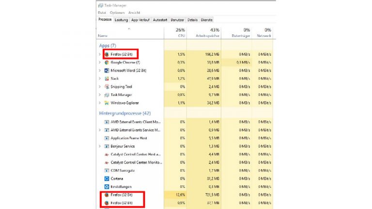Select the Einstellungen gear icon

point(107,186)
